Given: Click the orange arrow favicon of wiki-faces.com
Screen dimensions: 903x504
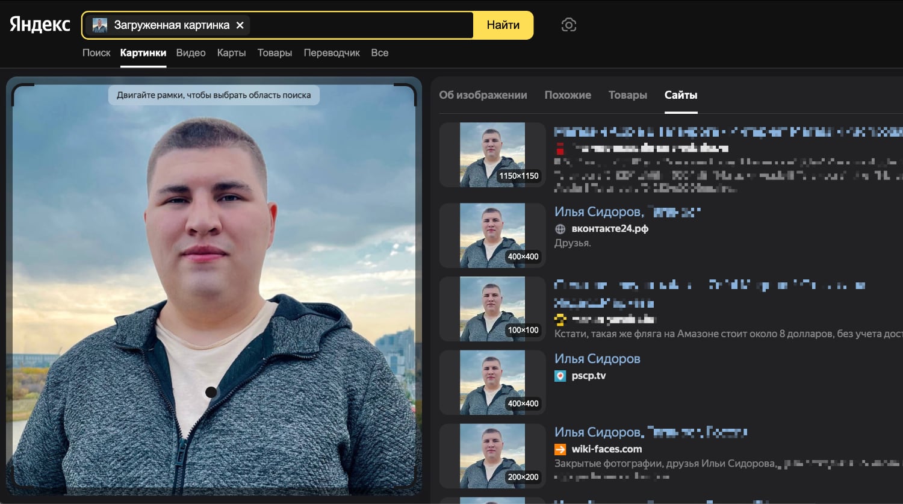Looking at the screenshot, I should click(x=560, y=449).
